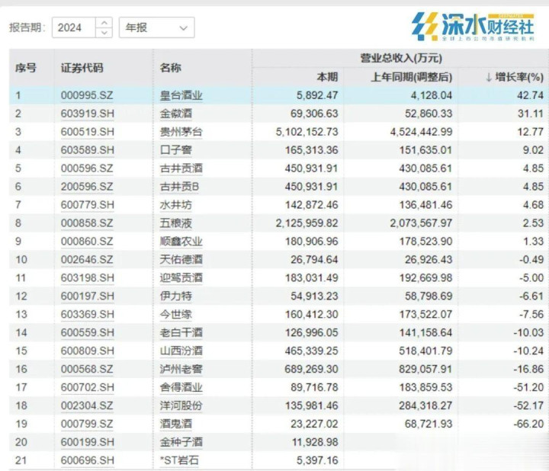Image resolution: width=549 pixels, height=471 pixels.
Task: Select the company name *ST岩石
Action: point(179,460)
